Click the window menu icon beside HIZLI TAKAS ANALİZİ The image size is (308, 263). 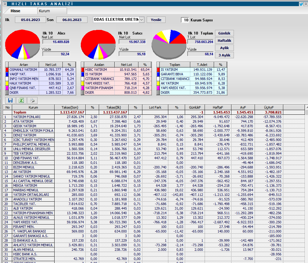click(x=5, y=4)
